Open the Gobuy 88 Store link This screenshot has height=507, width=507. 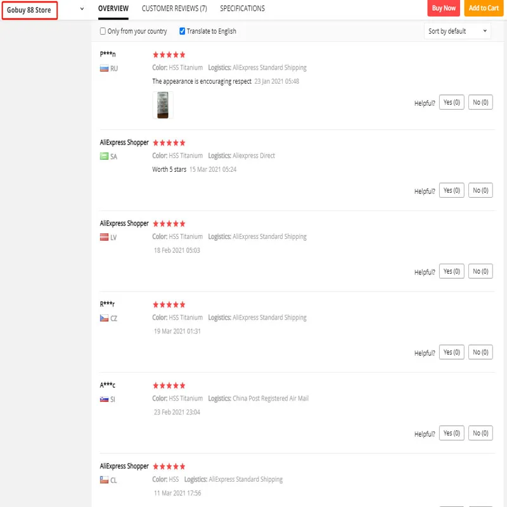point(29,10)
